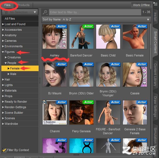Open the Content Library side tab
Viewport: 159px width, 158px height.
155,75
